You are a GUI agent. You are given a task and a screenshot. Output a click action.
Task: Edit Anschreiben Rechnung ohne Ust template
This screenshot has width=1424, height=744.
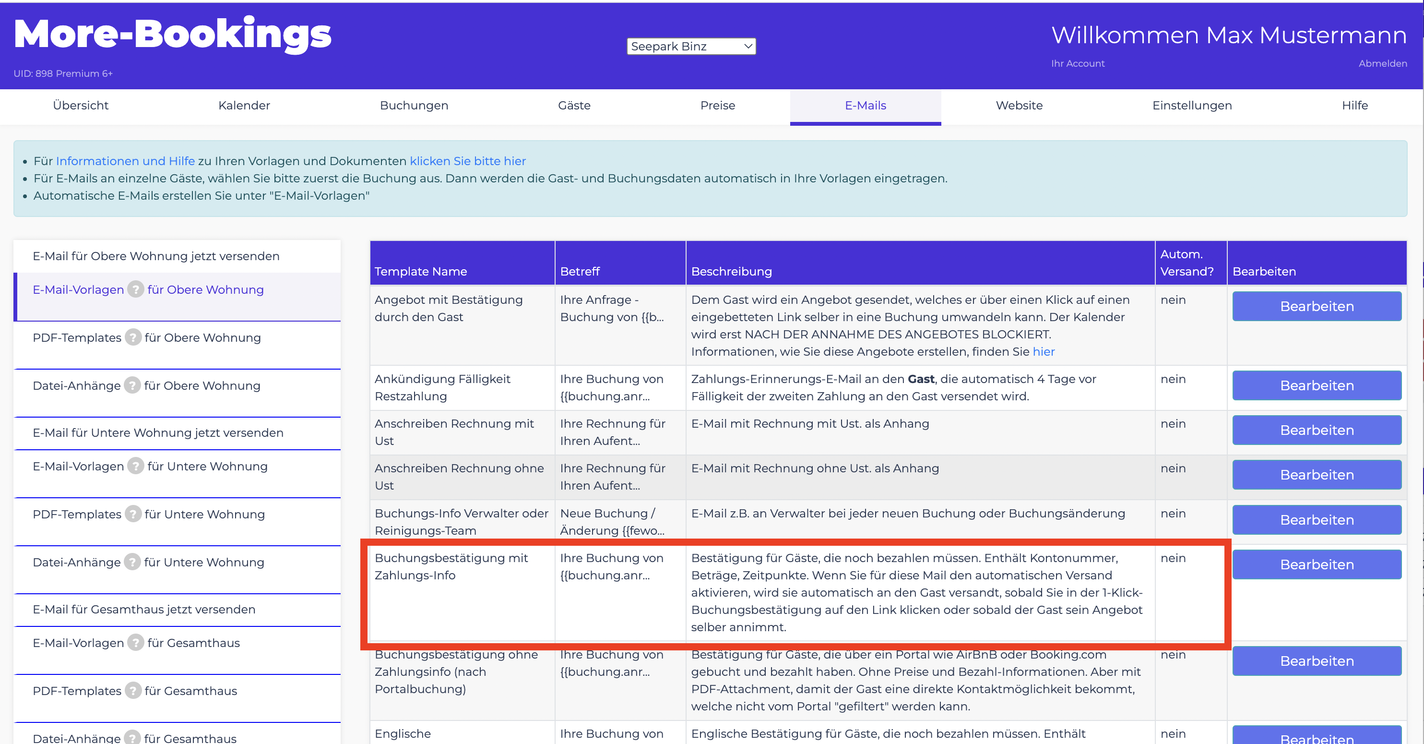(1316, 475)
